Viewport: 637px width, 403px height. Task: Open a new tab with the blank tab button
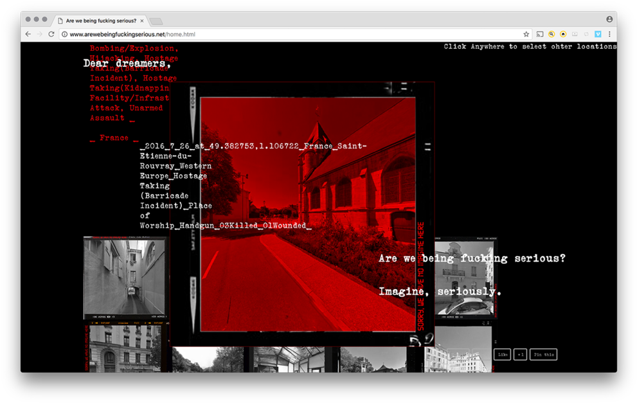156,21
